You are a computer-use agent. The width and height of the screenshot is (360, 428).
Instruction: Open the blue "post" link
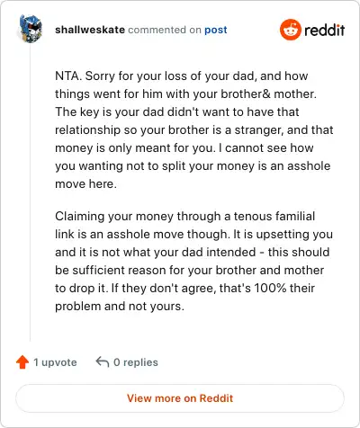216,30
